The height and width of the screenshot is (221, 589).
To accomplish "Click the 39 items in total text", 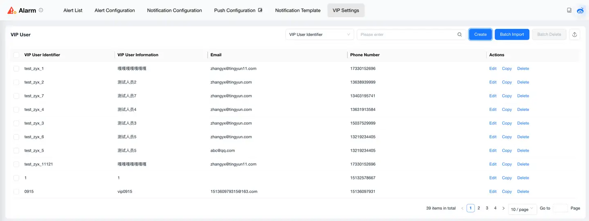I will [x=441, y=208].
